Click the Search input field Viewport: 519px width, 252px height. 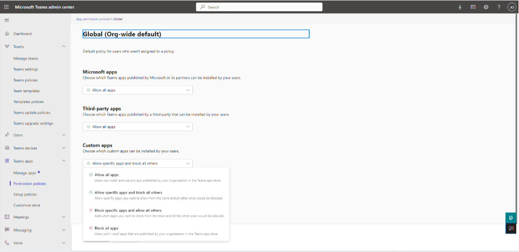pos(259,7)
